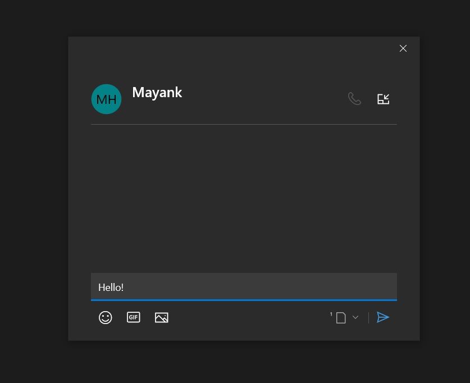
Task: Start a voice call with Mayank
Action: (354, 98)
